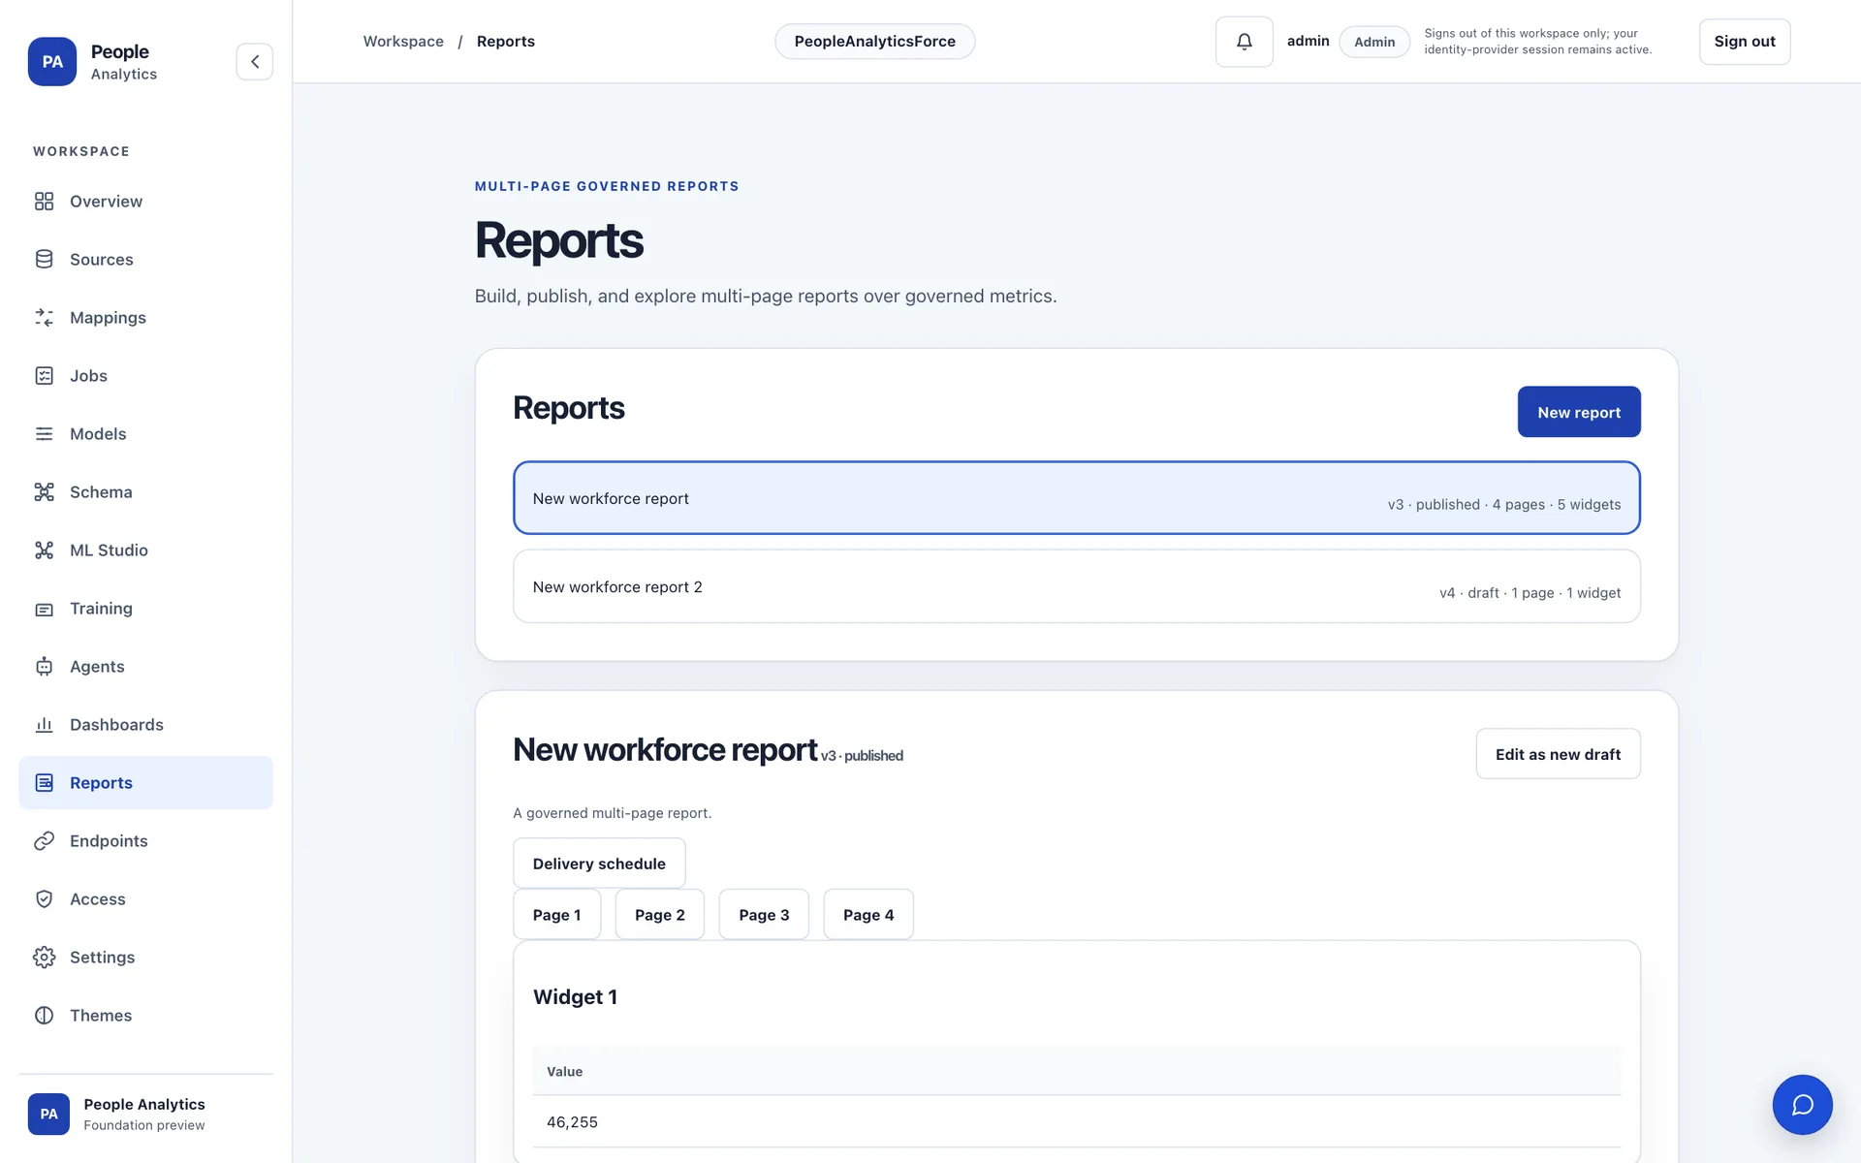Image resolution: width=1861 pixels, height=1163 pixels.
Task: Click the PeopleAnalyticsForce workspace pill
Action: tap(874, 41)
